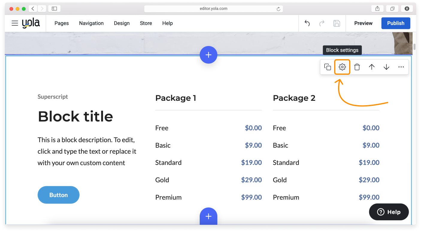This screenshot has height=232, width=421.
Task: Open the Store menu
Action: pos(146,23)
